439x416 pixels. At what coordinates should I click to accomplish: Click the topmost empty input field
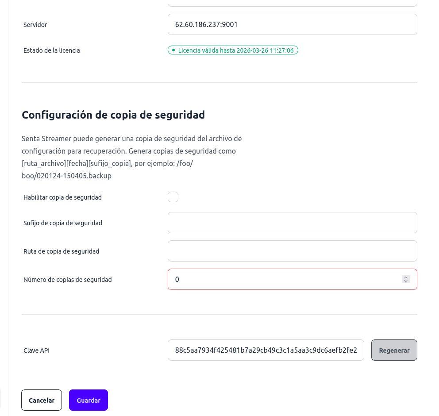[x=292, y=2]
